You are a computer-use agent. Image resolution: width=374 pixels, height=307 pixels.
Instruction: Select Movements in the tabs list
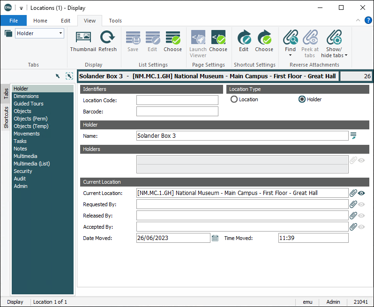(27, 134)
